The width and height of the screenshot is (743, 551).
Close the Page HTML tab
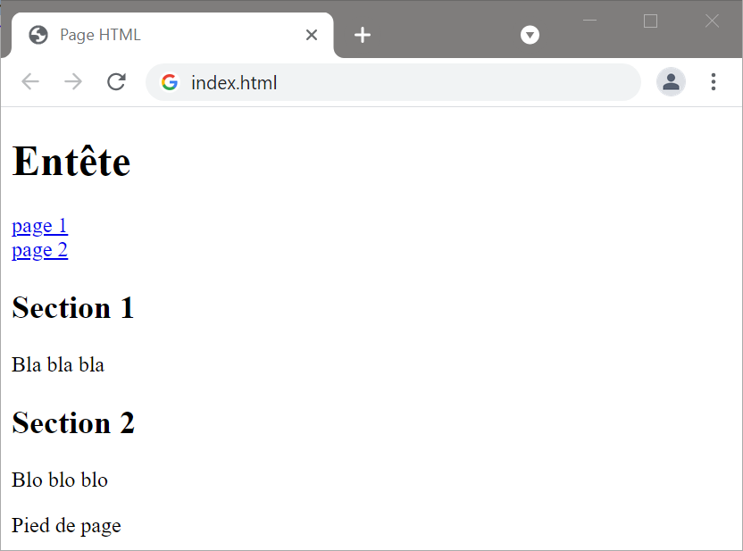(312, 35)
